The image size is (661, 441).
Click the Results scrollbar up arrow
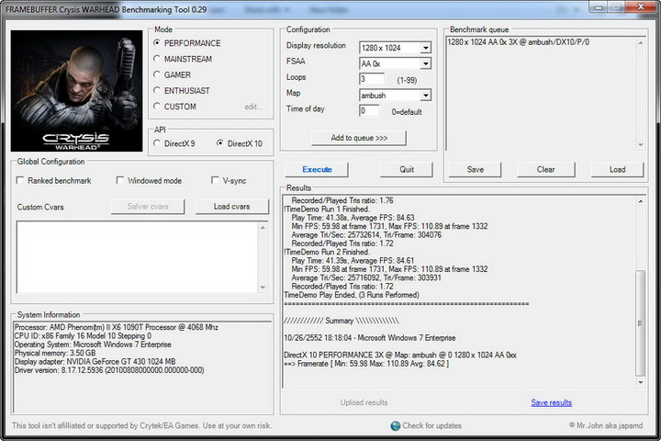(x=641, y=202)
